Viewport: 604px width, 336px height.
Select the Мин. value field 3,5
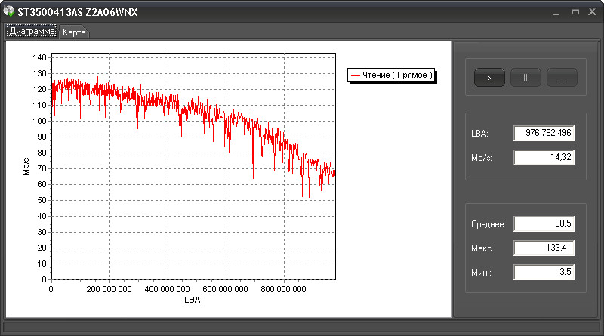(x=544, y=272)
